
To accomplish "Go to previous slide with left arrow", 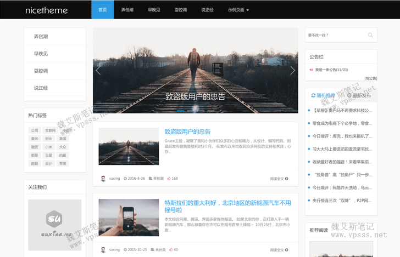I will click(x=98, y=70).
